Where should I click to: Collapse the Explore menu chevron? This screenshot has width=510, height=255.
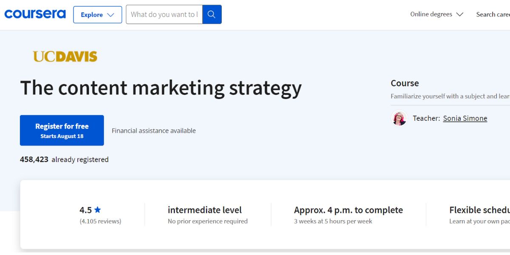click(111, 14)
